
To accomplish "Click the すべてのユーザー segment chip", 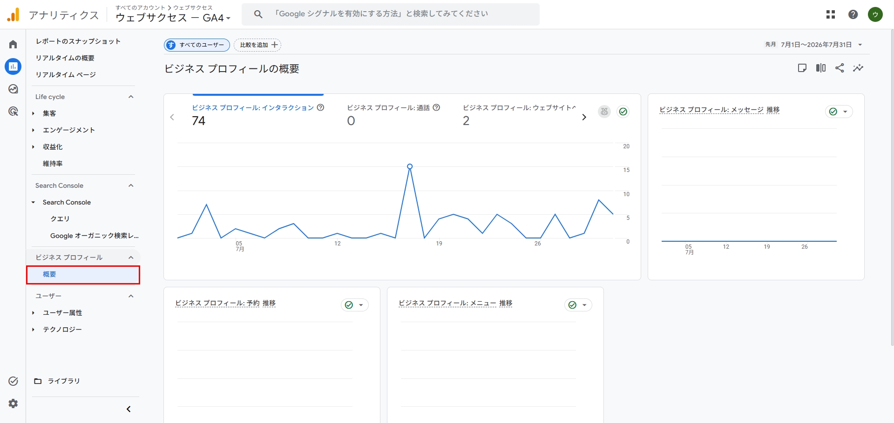I will 197,45.
